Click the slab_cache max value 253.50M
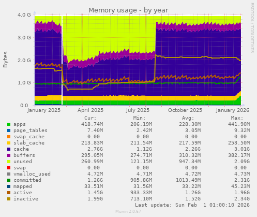Viewport: 257px width, 217px height. 239,143
